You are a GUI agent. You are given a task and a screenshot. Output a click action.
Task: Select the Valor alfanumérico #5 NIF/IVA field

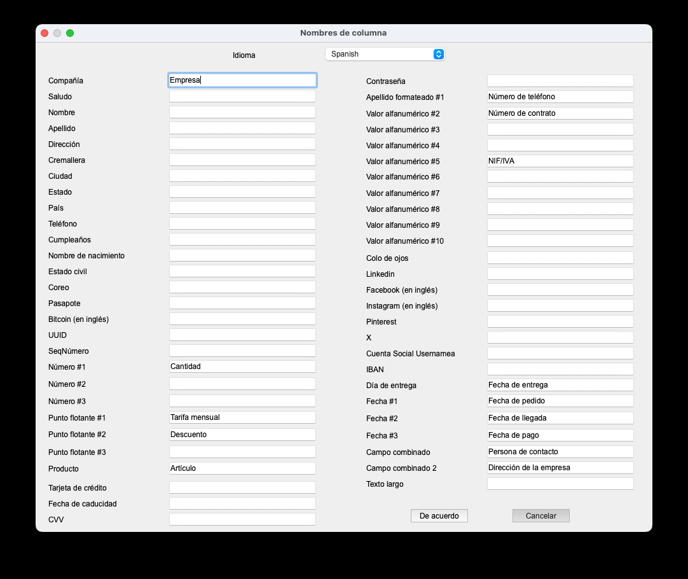560,161
